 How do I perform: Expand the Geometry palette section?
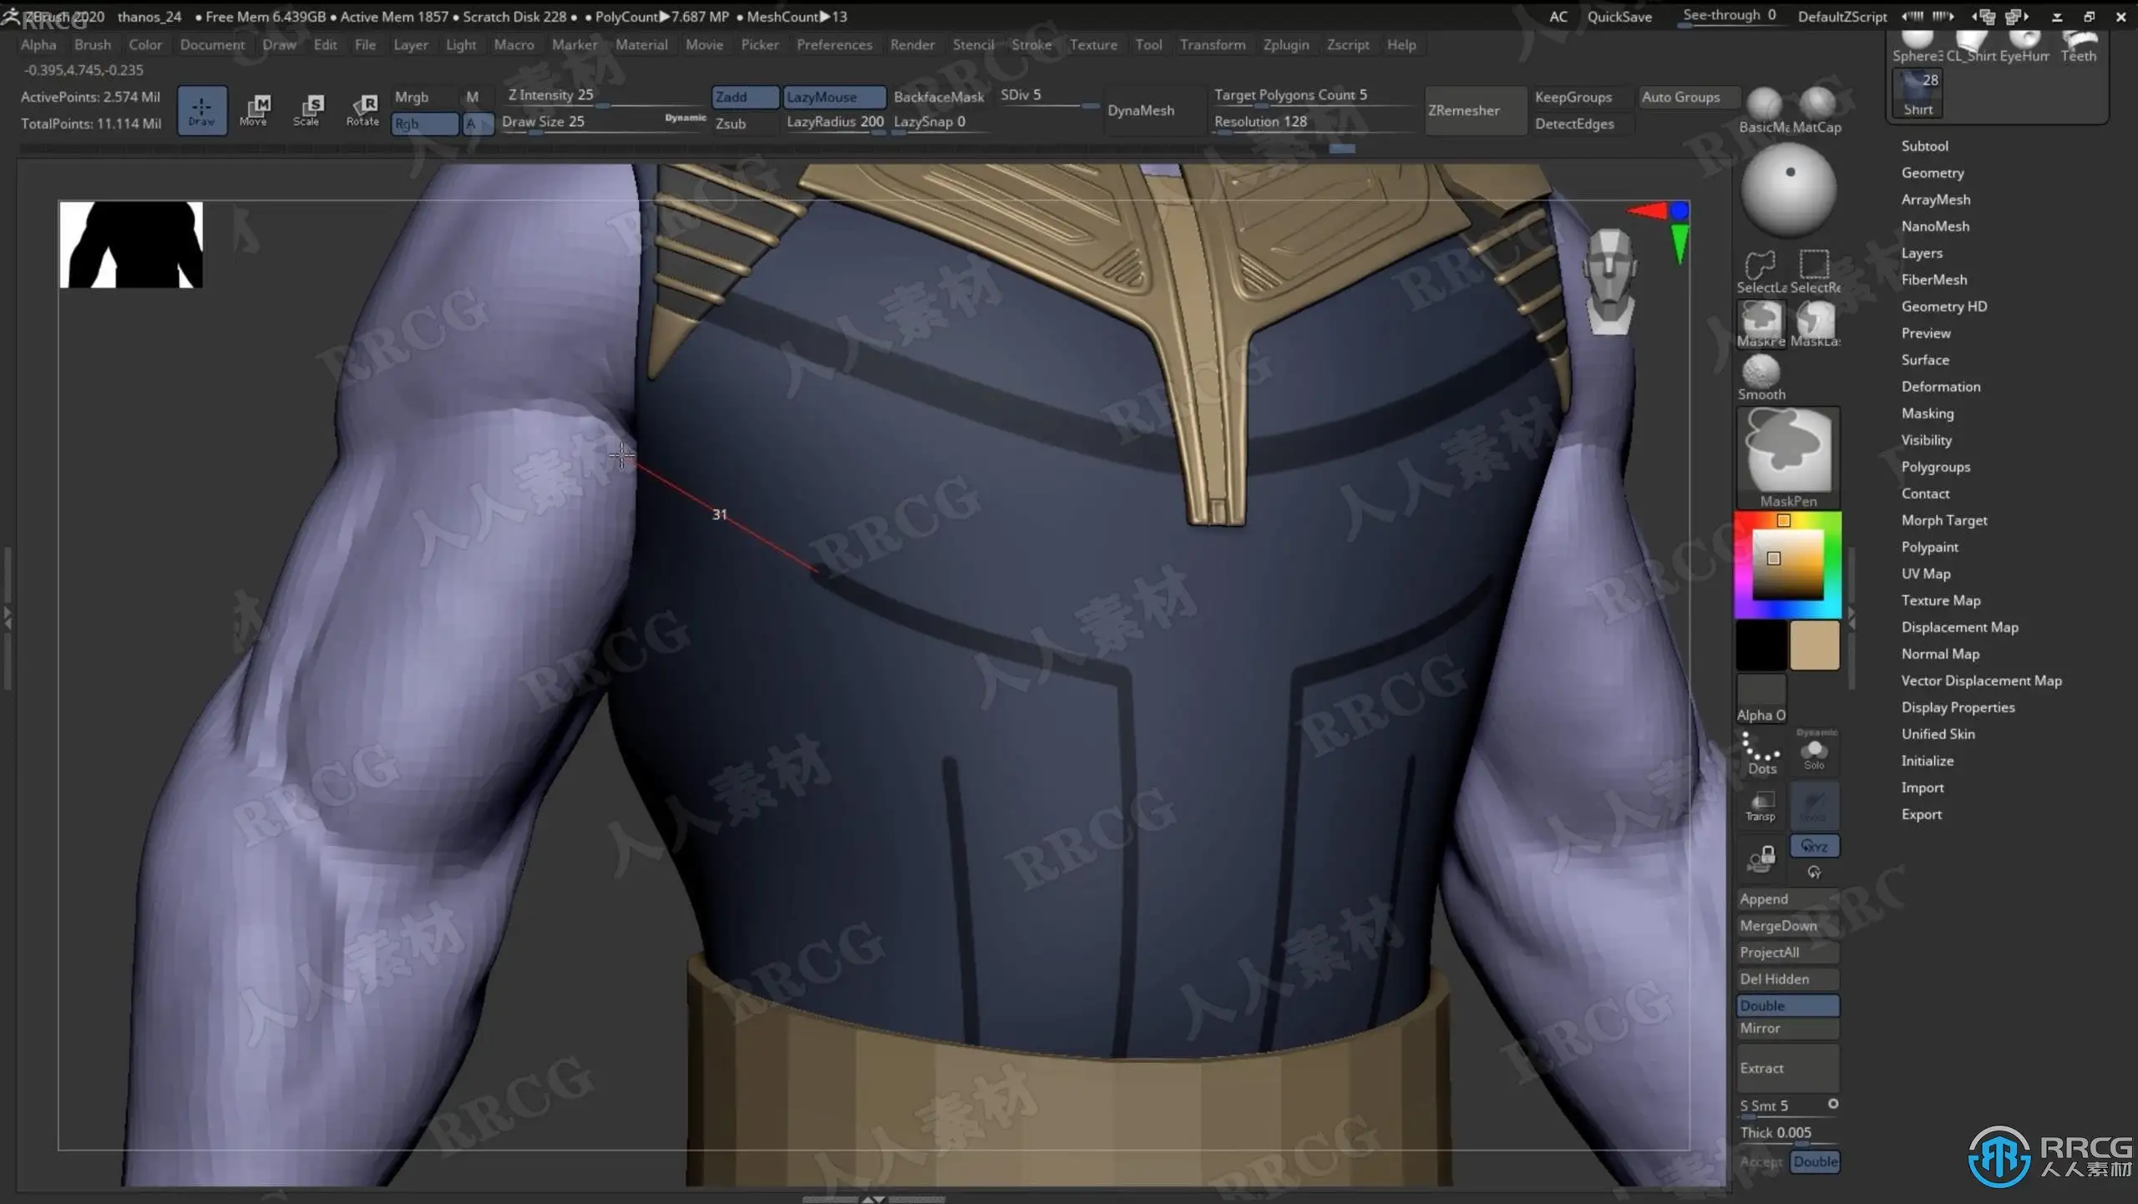click(x=1933, y=173)
